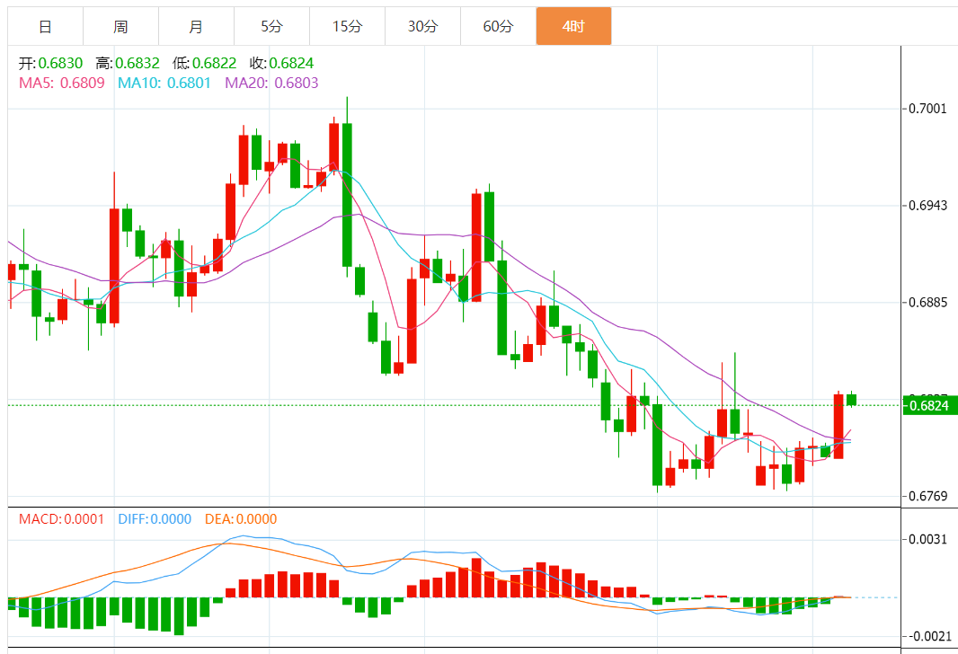The height and width of the screenshot is (654, 958).
Task: Click the MACD:0.0001 label
Action: tap(62, 519)
